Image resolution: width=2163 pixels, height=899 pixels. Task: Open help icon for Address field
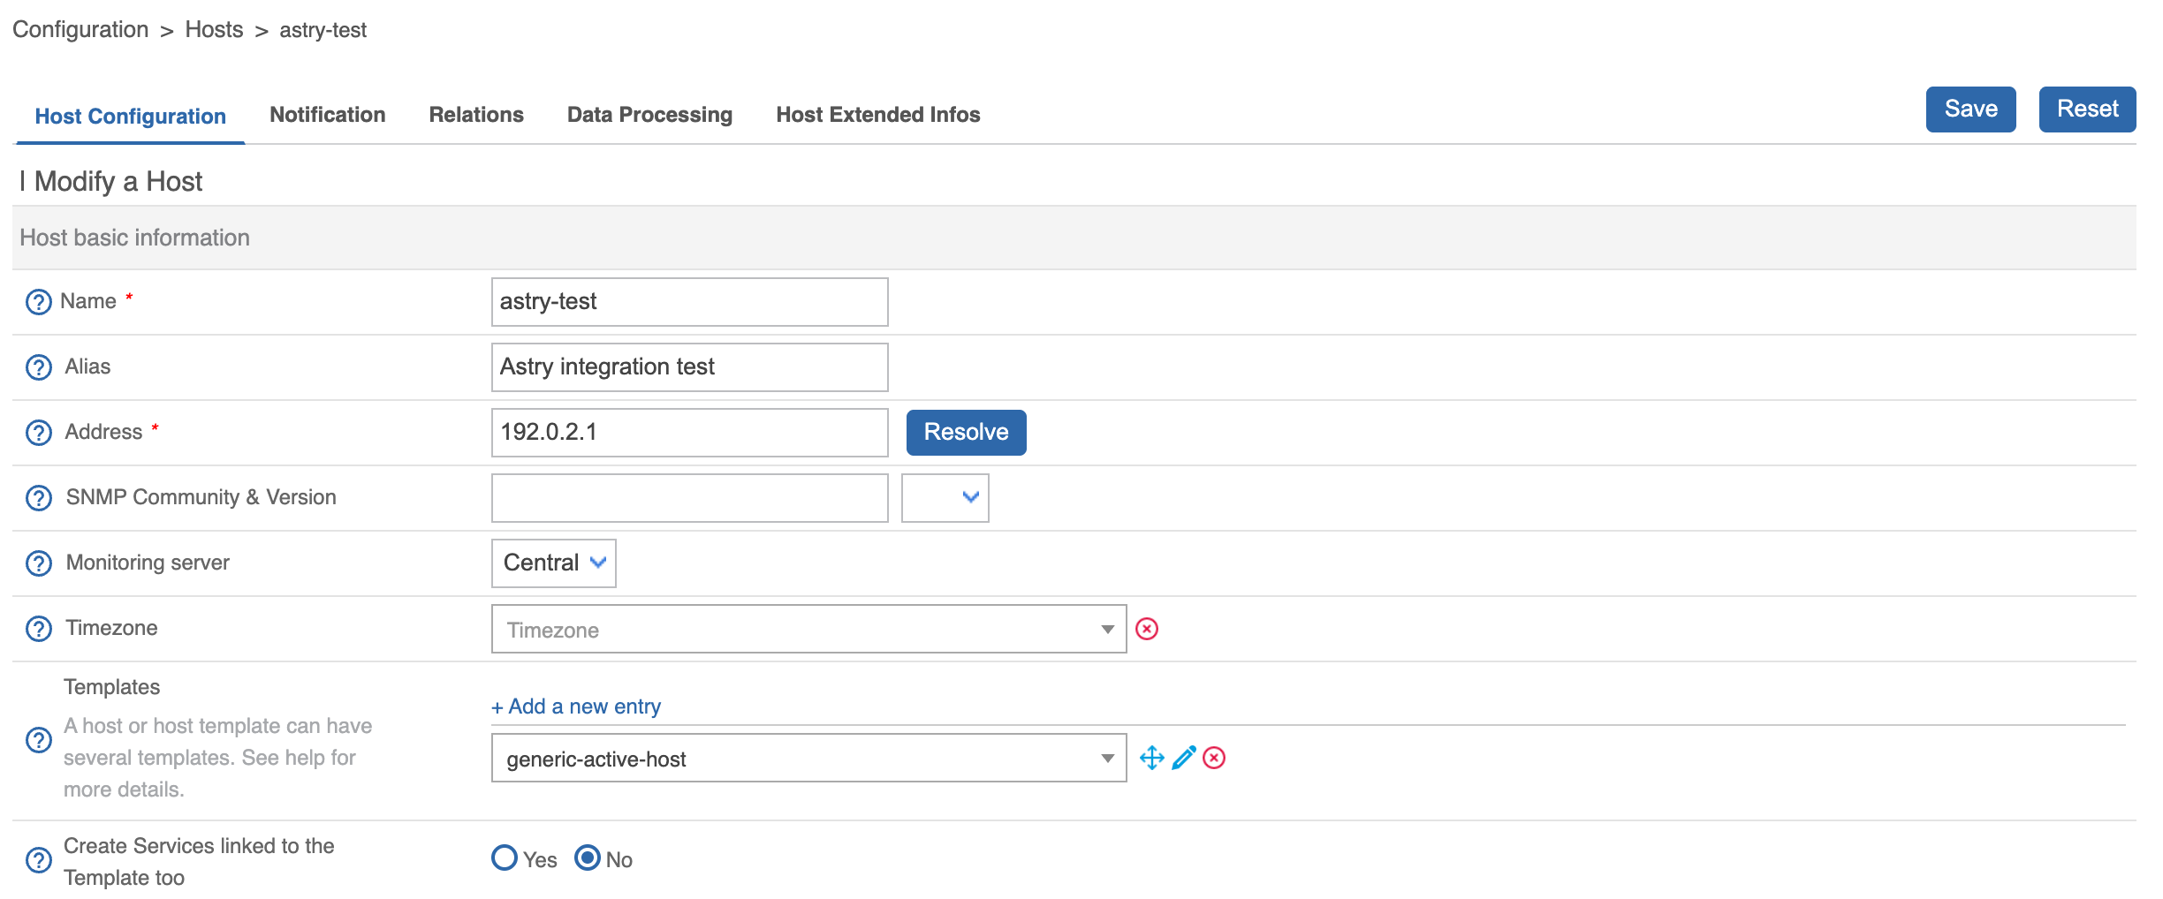click(x=39, y=433)
